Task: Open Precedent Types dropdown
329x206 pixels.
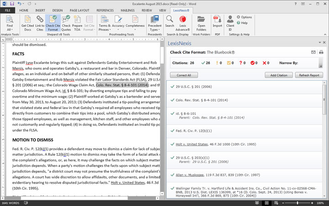Action: coord(154,23)
